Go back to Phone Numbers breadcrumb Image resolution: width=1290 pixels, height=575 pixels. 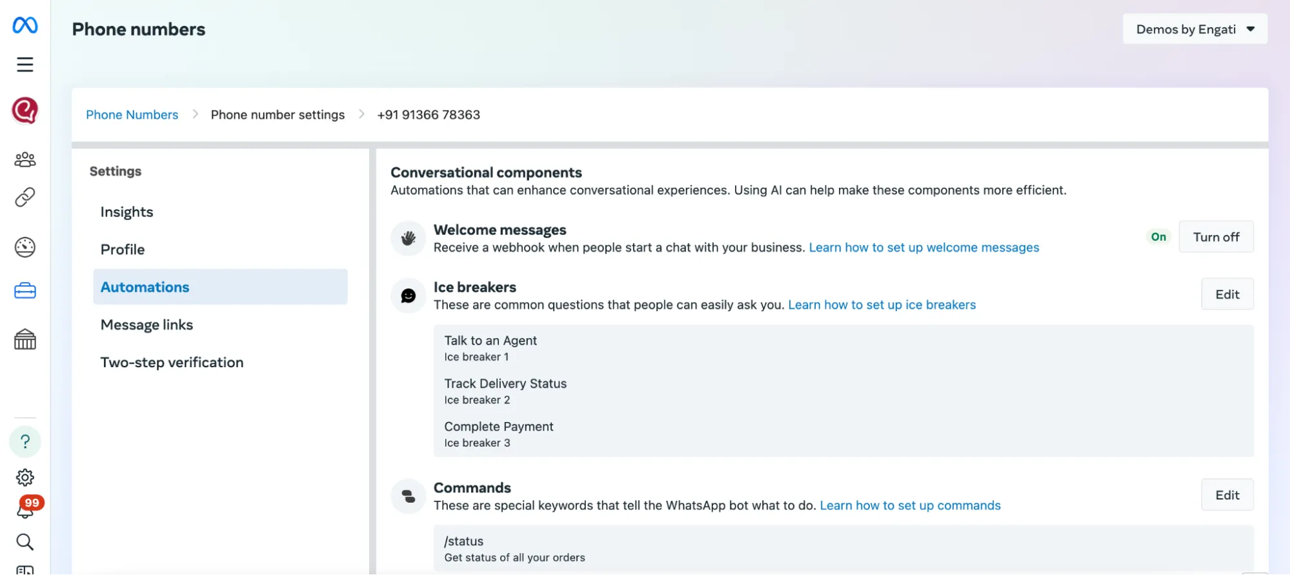tap(132, 115)
